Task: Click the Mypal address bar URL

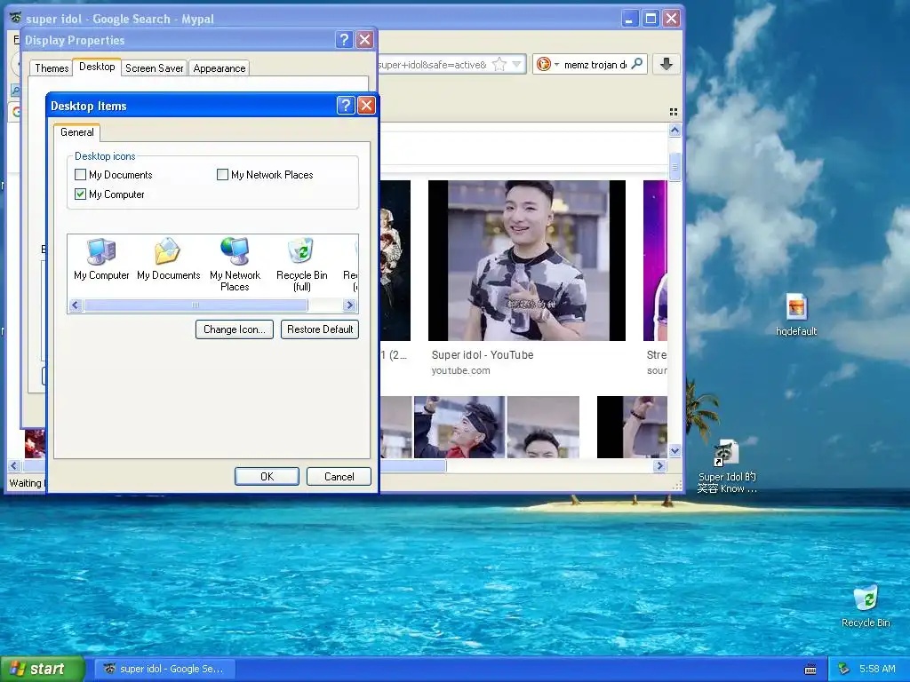Action: click(x=433, y=65)
